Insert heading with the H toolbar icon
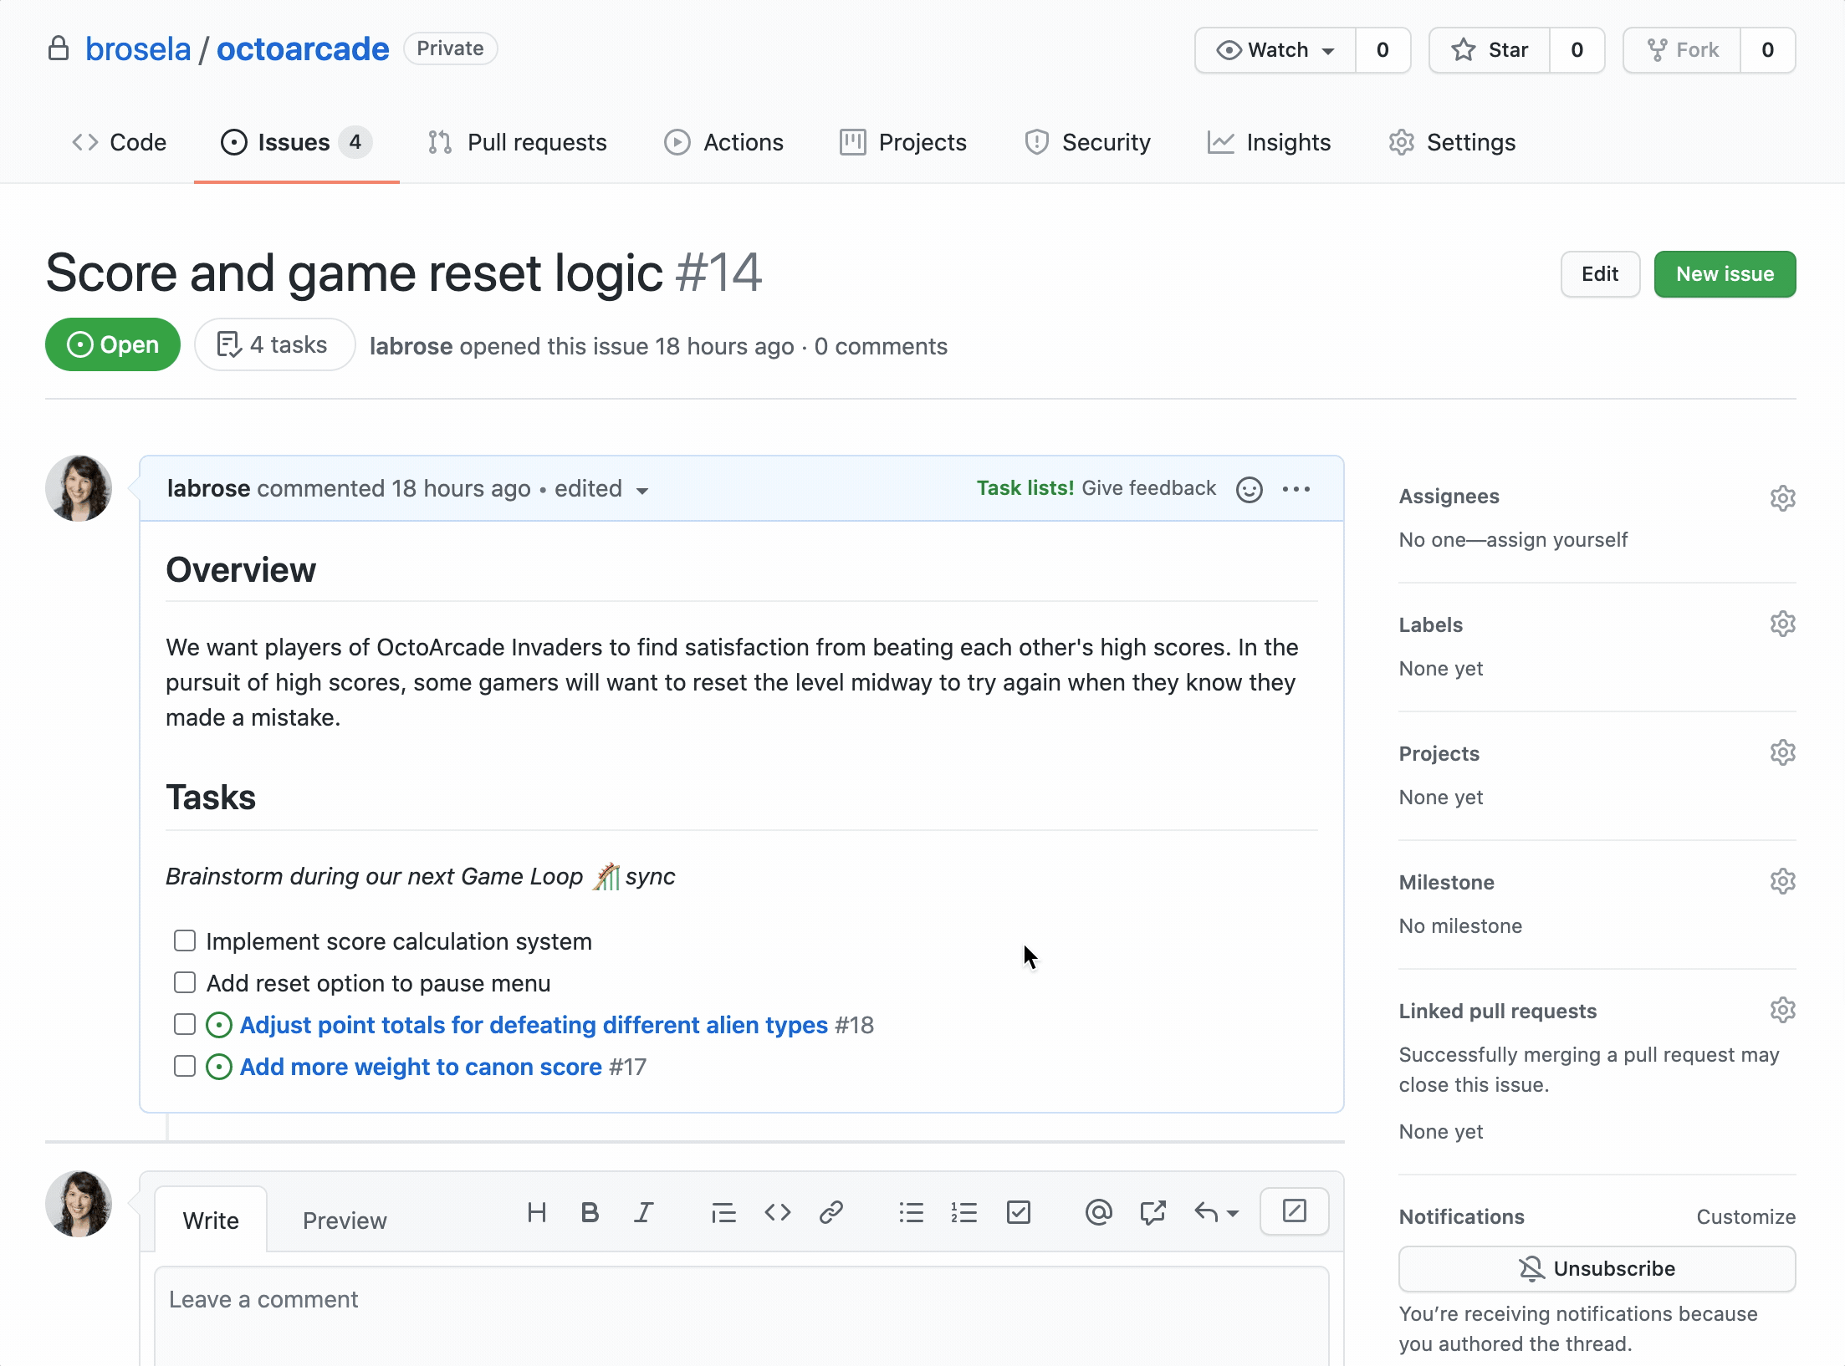The image size is (1845, 1366). pos(537,1212)
